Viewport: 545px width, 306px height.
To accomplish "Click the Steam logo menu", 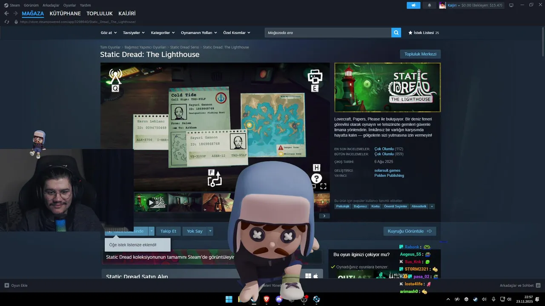I will (12, 5).
